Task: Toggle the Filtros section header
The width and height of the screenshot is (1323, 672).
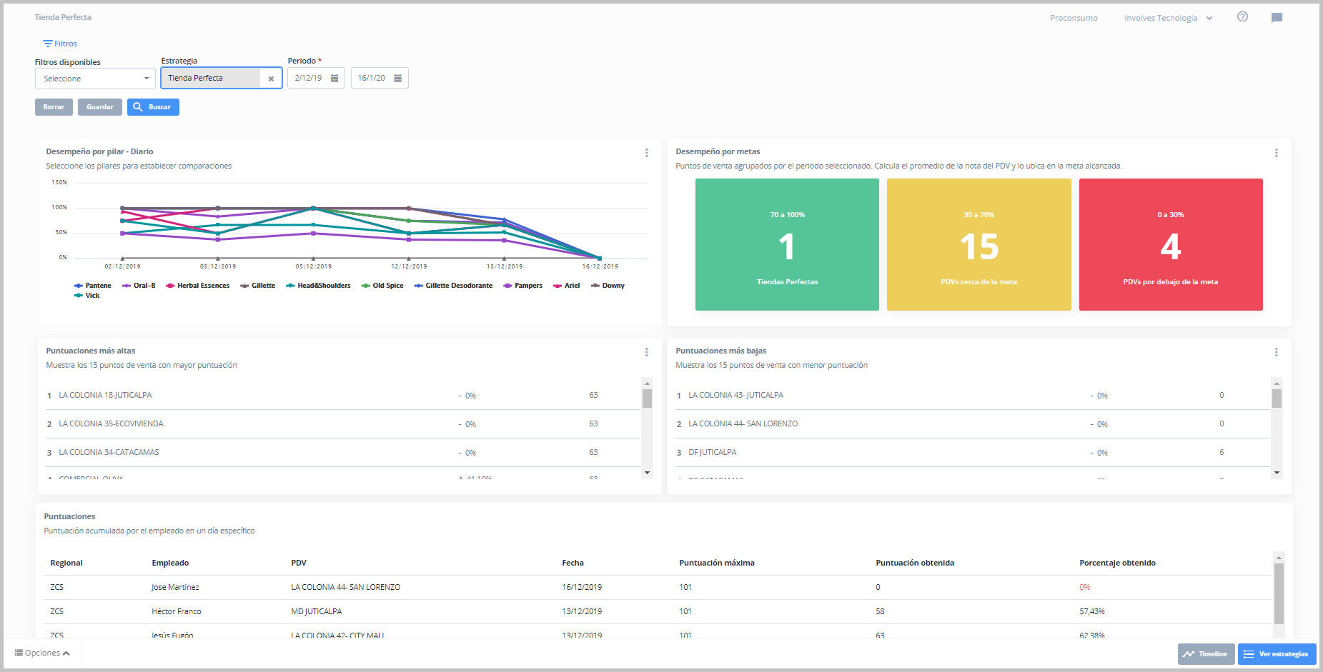Action: (60, 44)
